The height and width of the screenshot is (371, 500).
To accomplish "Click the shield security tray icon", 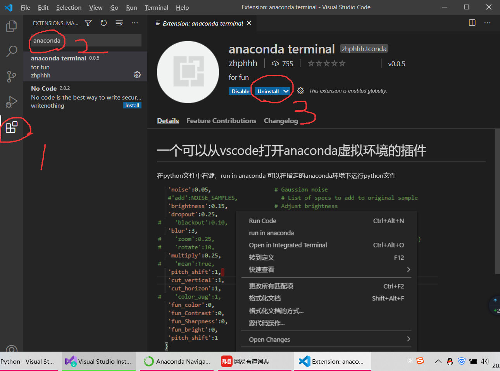I will click(461, 361).
